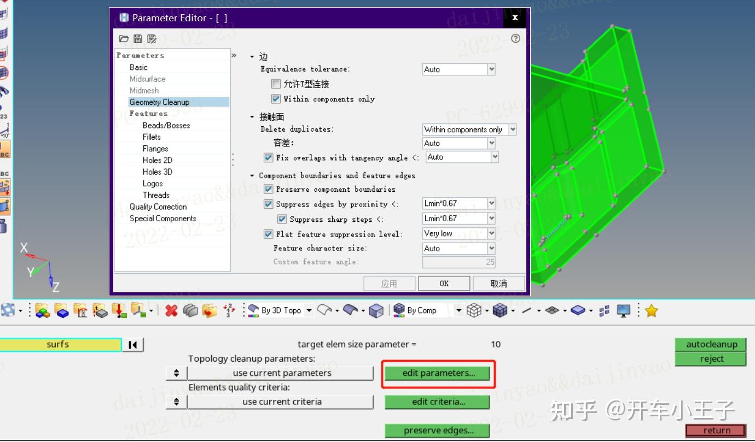The image size is (755, 442).
Task: Click the organize folder icon with arrow
Action: pyautogui.click(x=210, y=311)
